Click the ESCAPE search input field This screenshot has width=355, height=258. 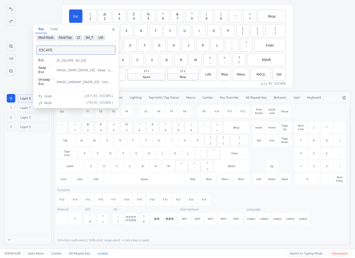pos(76,50)
